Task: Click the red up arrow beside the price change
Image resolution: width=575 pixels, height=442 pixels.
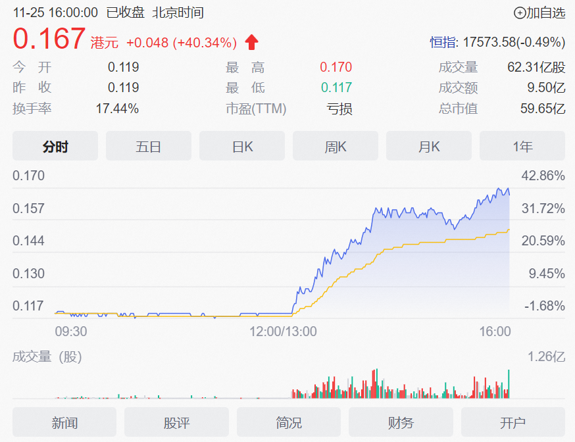Action: pyautogui.click(x=251, y=43)
